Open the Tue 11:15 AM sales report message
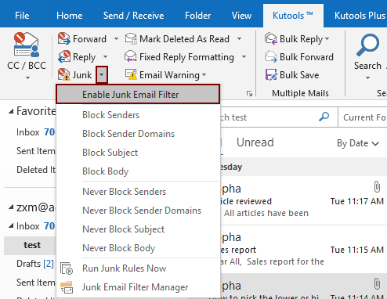Image resolution: width=387 pixels, height=299 pixels. (x=304, y=250)
